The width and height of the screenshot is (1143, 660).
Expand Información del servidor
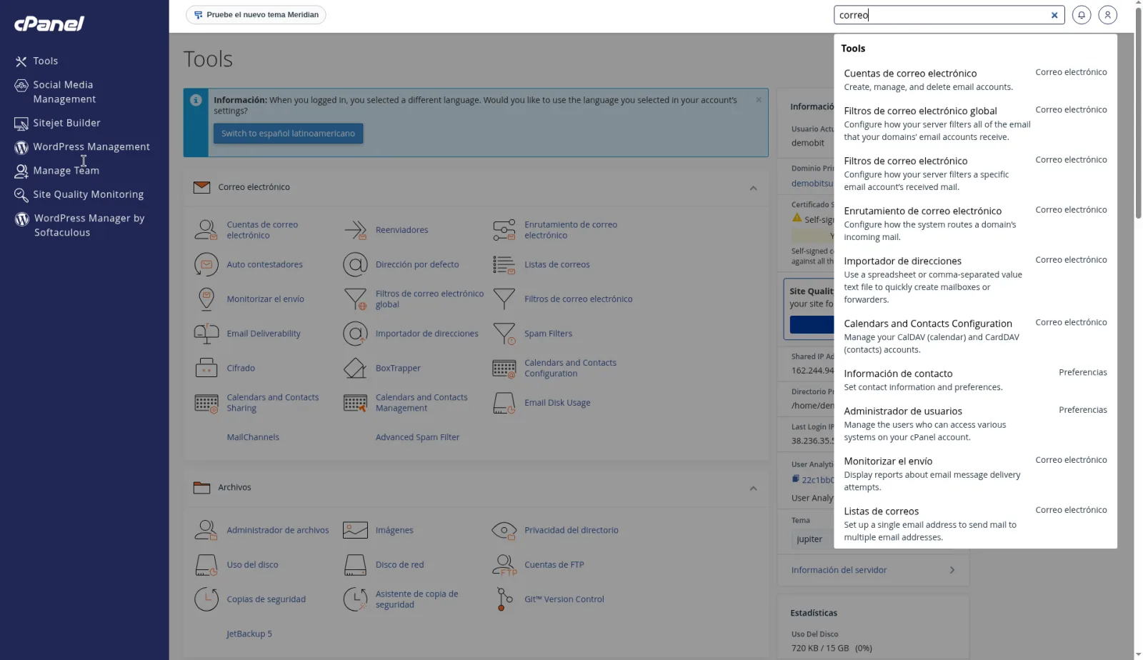coord(873,570)
